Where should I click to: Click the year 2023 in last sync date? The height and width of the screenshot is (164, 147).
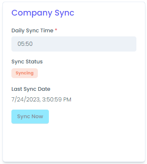click(33, 99)
